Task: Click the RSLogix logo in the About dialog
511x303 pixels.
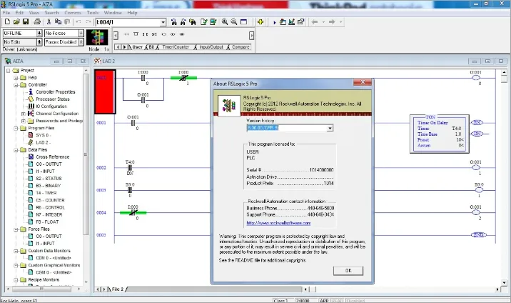Action: (229, 105)
